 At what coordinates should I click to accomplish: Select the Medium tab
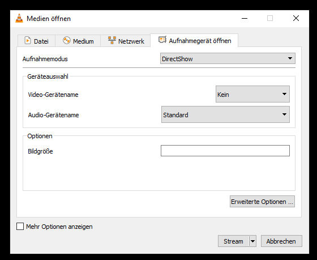[78, 41]
